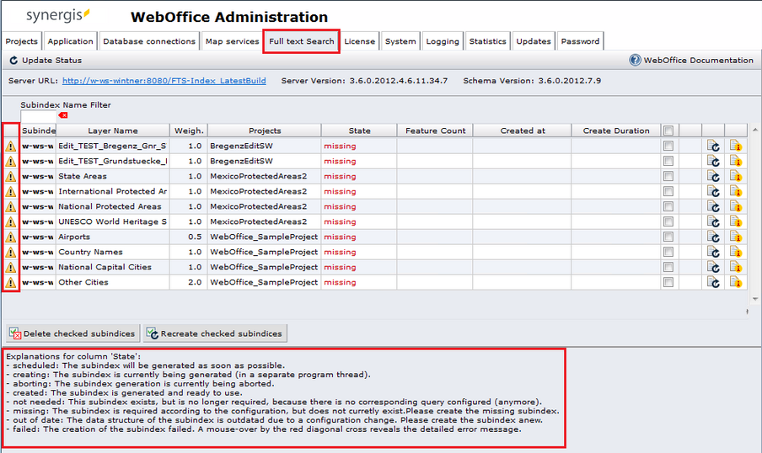Select the UNESCO World Heritage S layer cell
Image resolution: width=762 pixels, height=453 pixels.
click(x=113, y=221)
